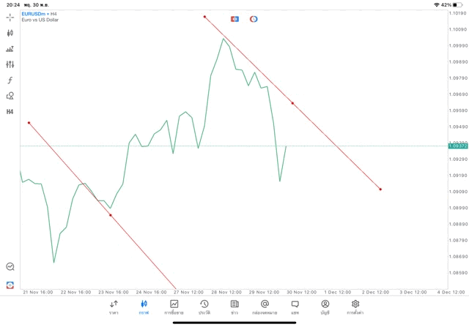Image resolution: width=469 pixels, height=327 pixels.
Task: Open the indicators panel
Action: pyautogui.click(x=10, y=49)
